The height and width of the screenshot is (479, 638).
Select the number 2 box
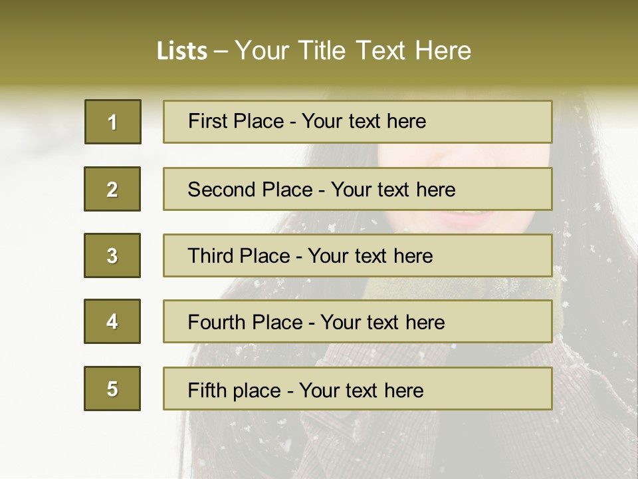[112, 189]
